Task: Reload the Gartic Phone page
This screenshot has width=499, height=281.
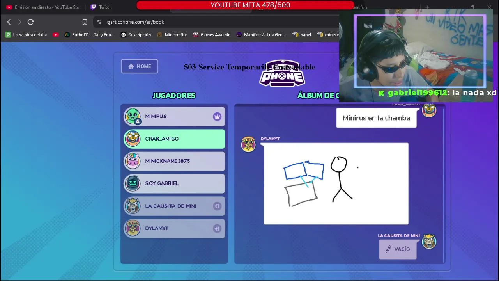Action: pos(31,22)
